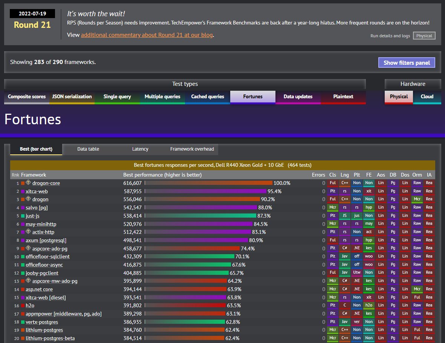Open the Show filters panel
The width and height of the screenshot is (445, 343).
407,63
